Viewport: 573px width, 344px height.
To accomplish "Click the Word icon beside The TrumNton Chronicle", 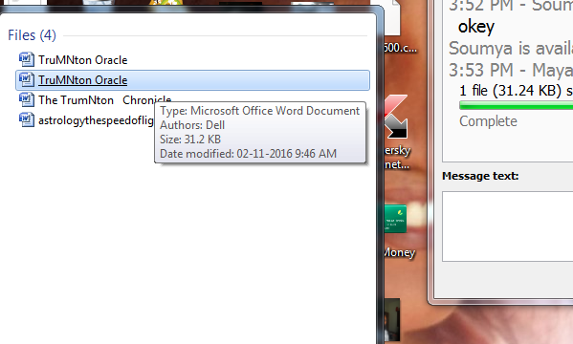I will click(x=27, y=99).
